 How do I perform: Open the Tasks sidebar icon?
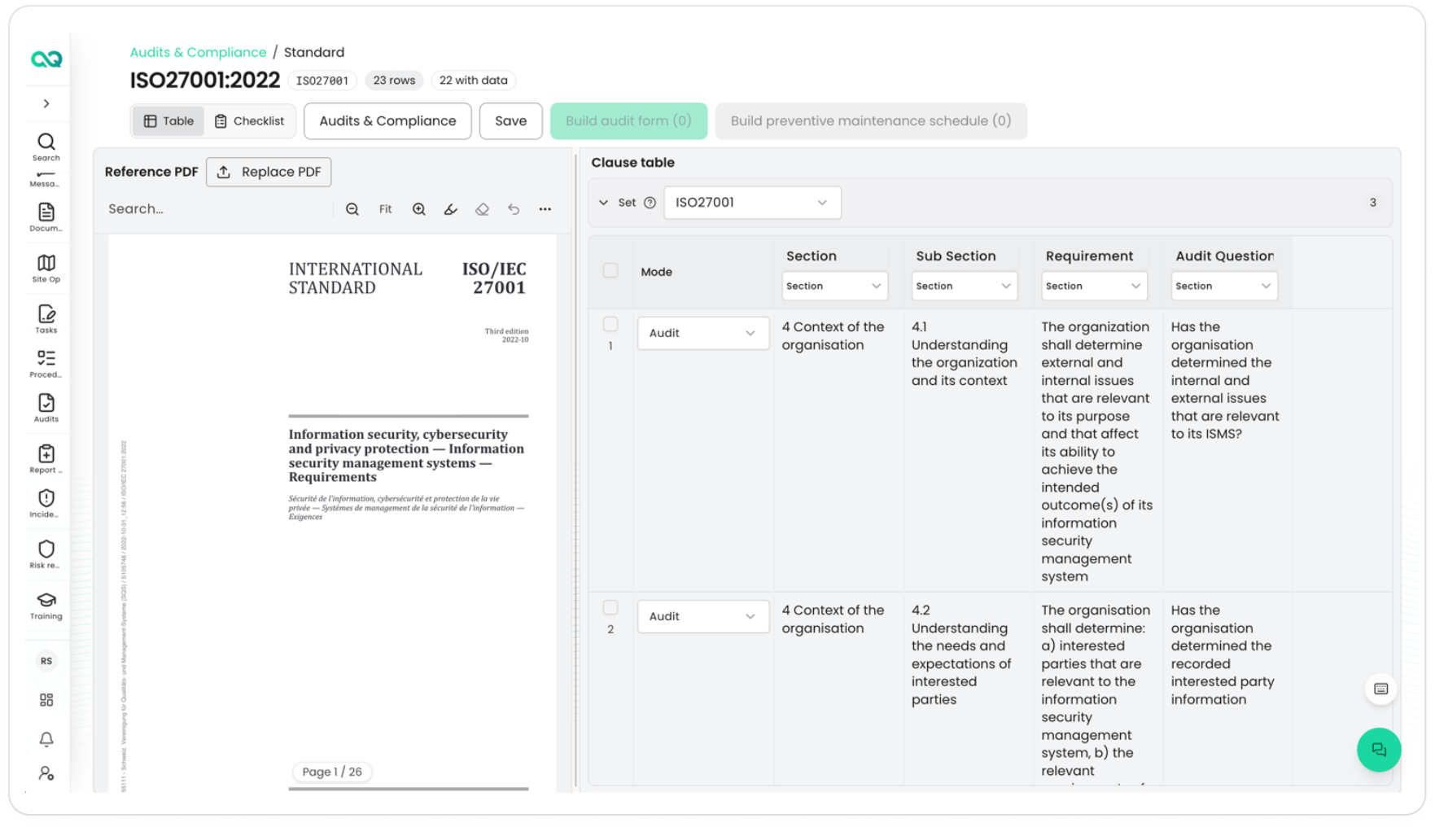[x=46, y=319]
